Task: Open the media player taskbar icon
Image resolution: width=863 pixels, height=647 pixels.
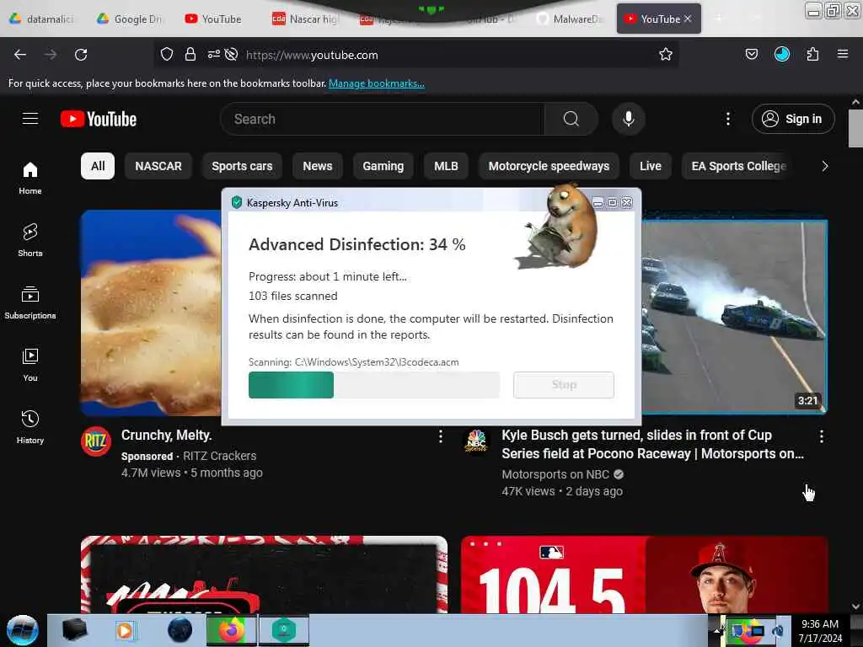Action: [125, 630]
